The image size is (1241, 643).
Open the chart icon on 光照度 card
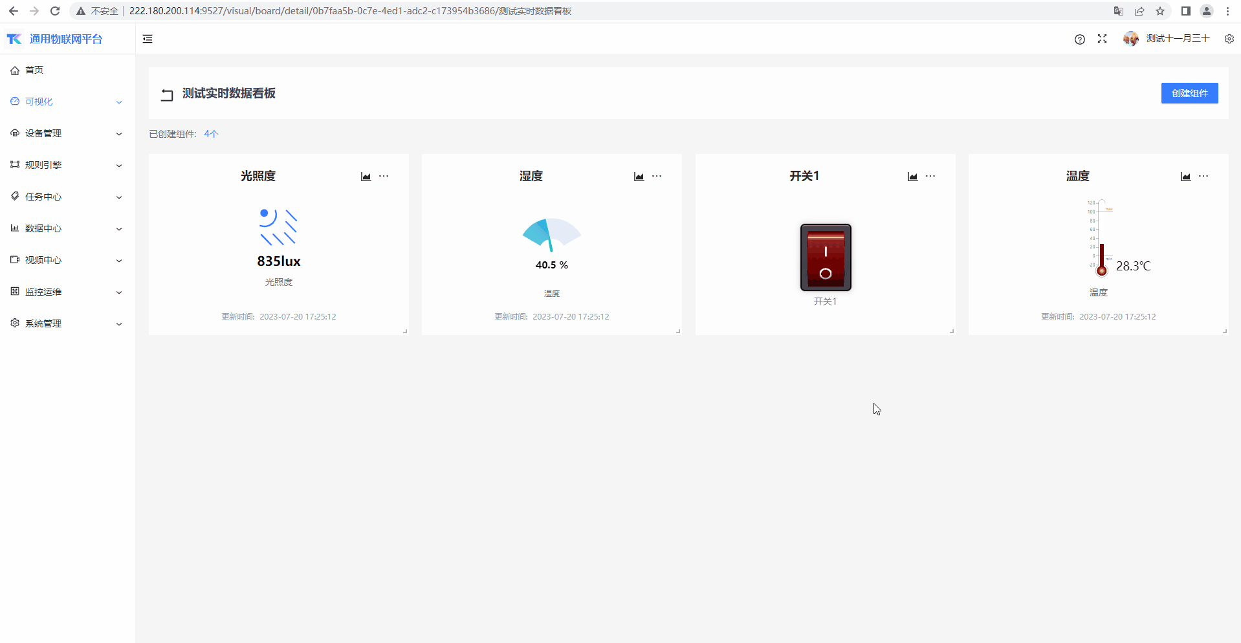[366, 177]
